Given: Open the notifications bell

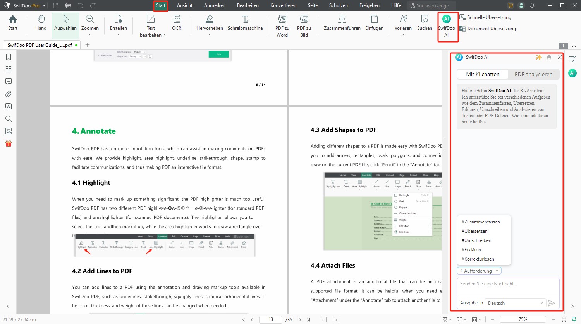Looking at the screenshot, I should click(532, 5).
